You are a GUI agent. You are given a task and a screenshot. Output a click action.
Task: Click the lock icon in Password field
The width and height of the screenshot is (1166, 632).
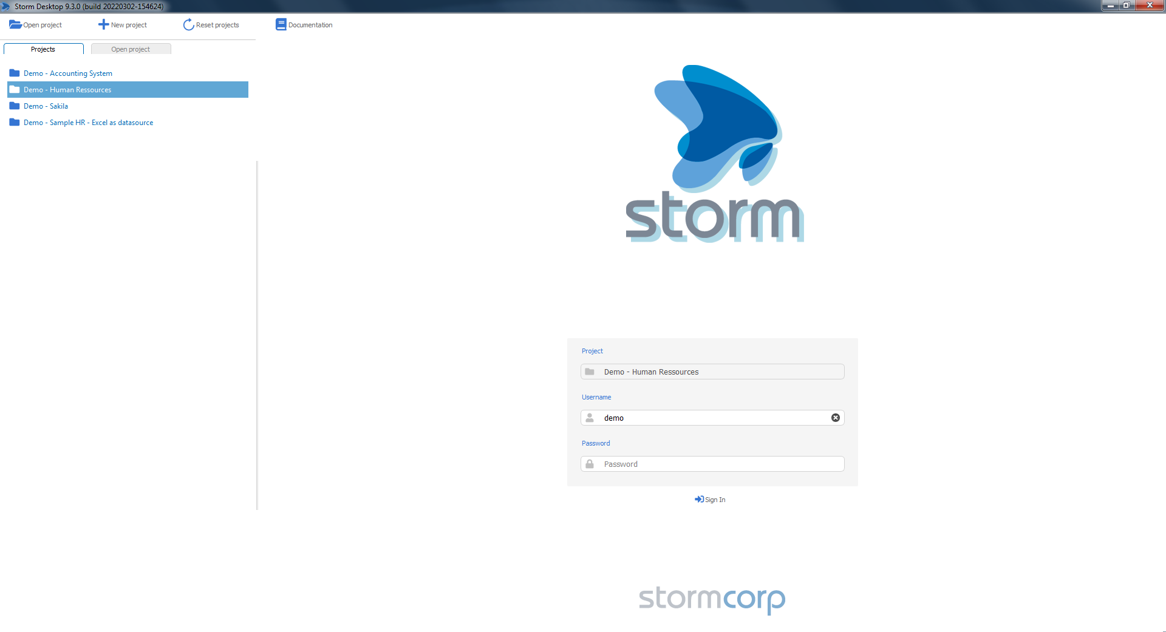tap(590, 464)
